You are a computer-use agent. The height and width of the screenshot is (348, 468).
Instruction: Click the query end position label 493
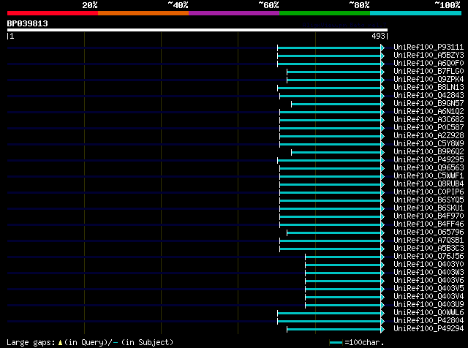click(x=378, y=37)
